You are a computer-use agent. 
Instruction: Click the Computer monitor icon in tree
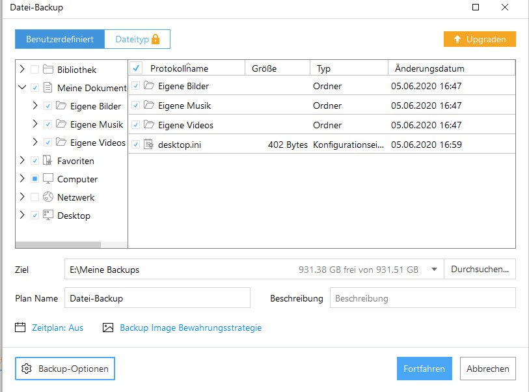pyautogui.click(x=48, y=179)
